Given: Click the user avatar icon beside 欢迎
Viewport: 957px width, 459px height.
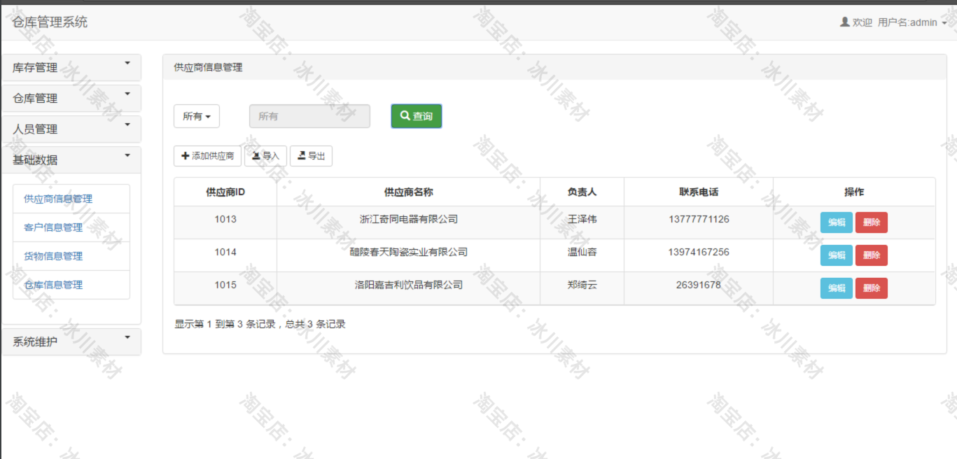Looking at the screenshot, I should pyautogui.click(x=844, y=22).
